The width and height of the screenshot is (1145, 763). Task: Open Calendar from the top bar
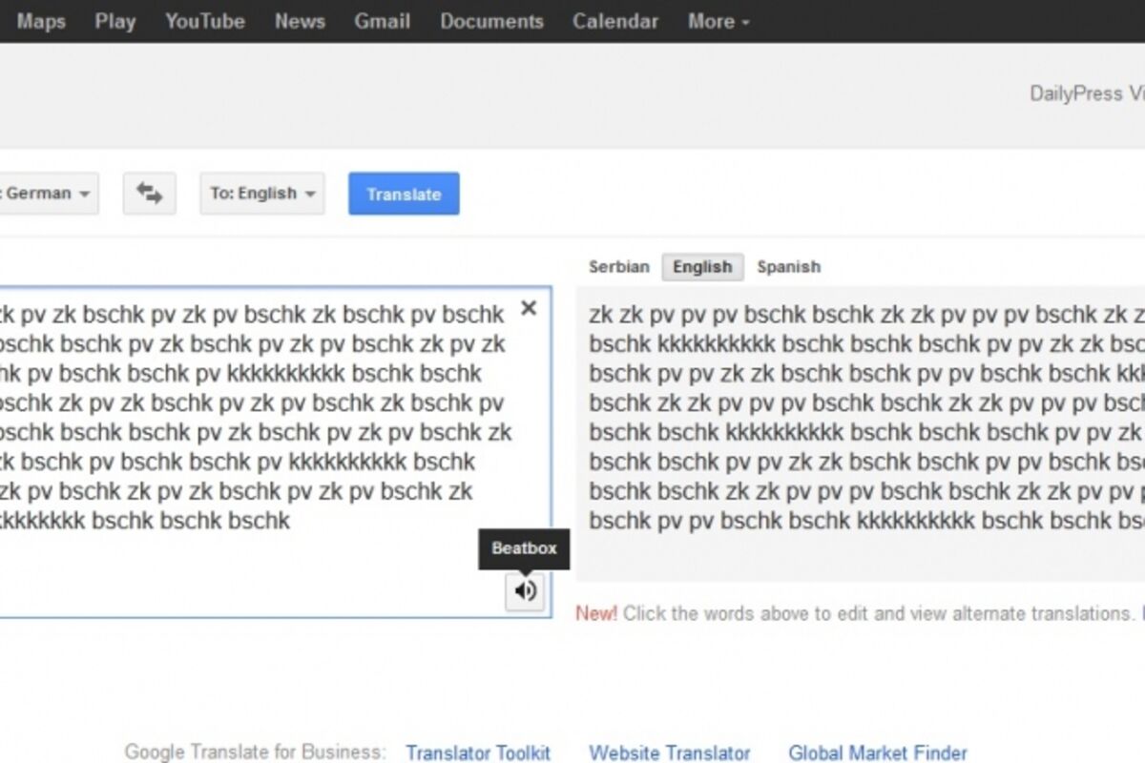[615, 21]
